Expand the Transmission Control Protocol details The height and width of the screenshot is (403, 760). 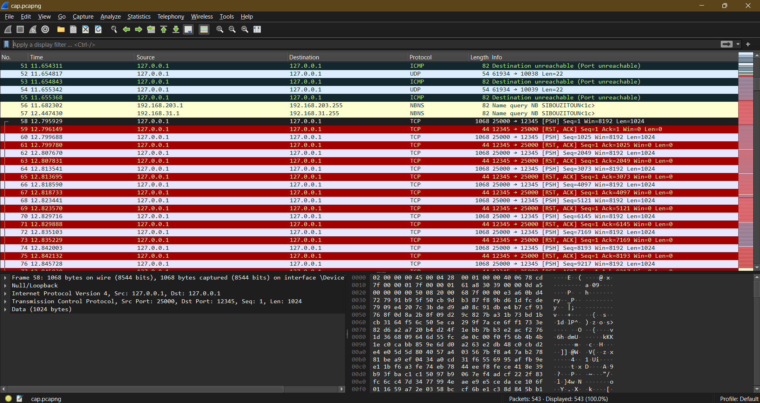tap(5, 301)
